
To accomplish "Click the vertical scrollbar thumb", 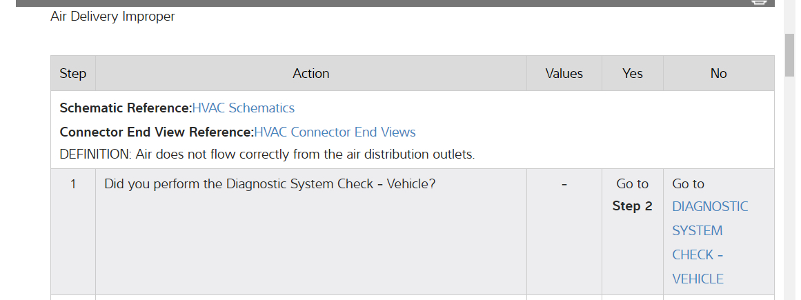I will [x=790, y=54].
